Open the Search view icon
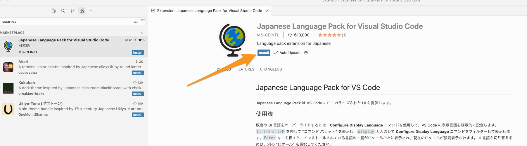This screenshot has width=527, height=146. pos(63,11)
